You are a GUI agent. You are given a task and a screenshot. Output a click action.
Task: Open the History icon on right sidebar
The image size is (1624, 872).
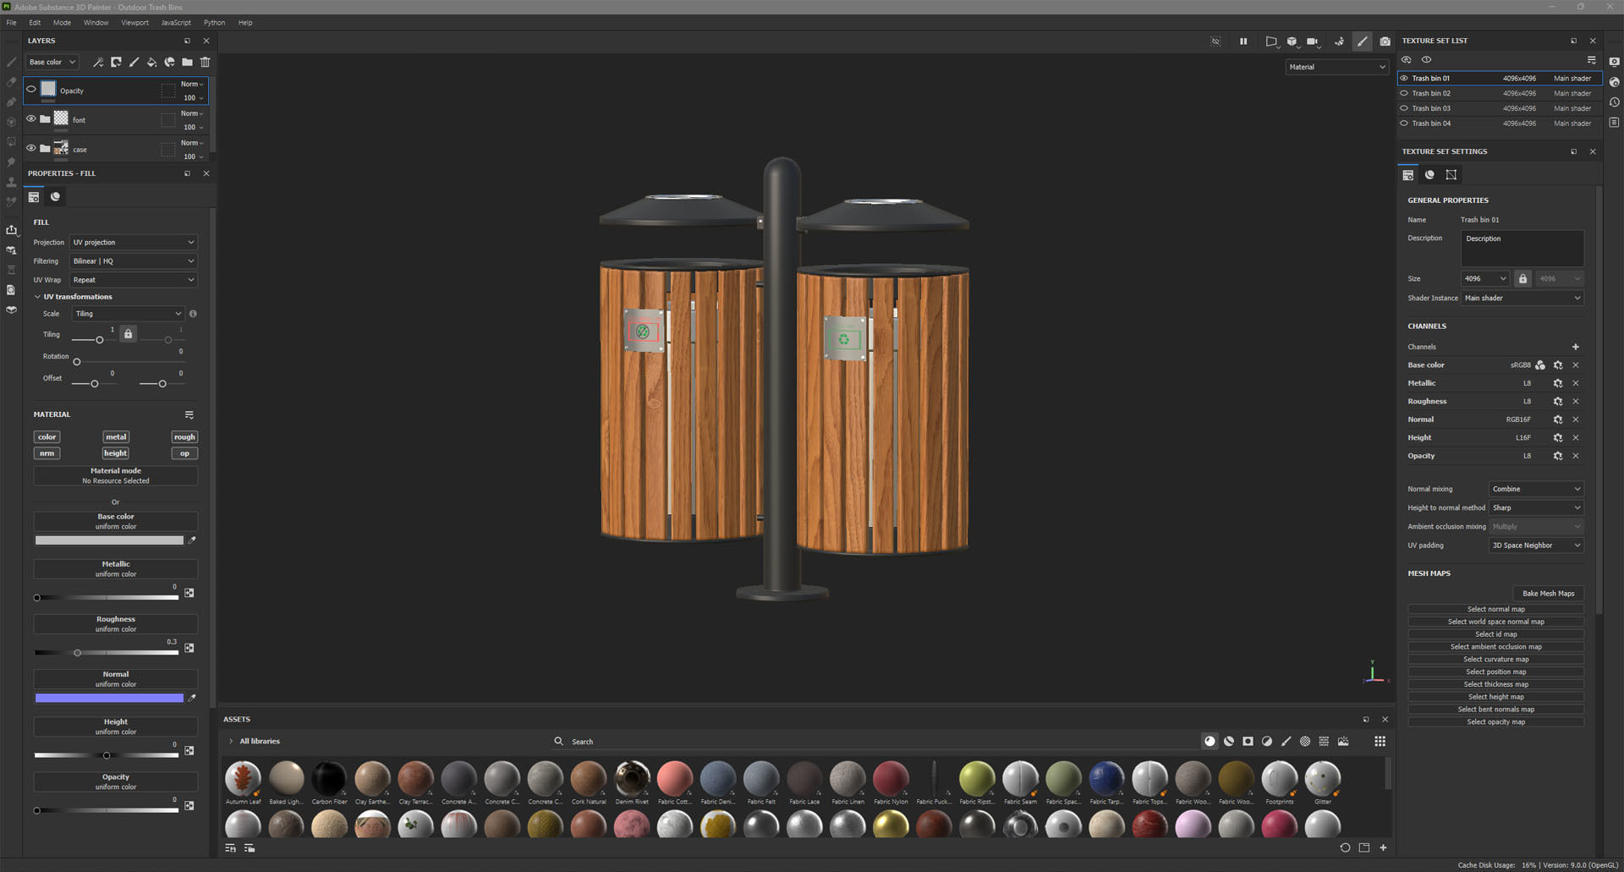[x=1614, y=102]
